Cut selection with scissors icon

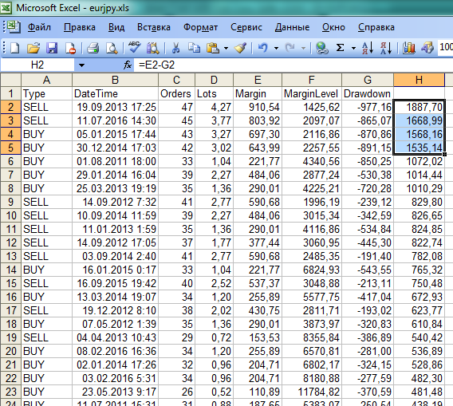(x=175, y=48)
